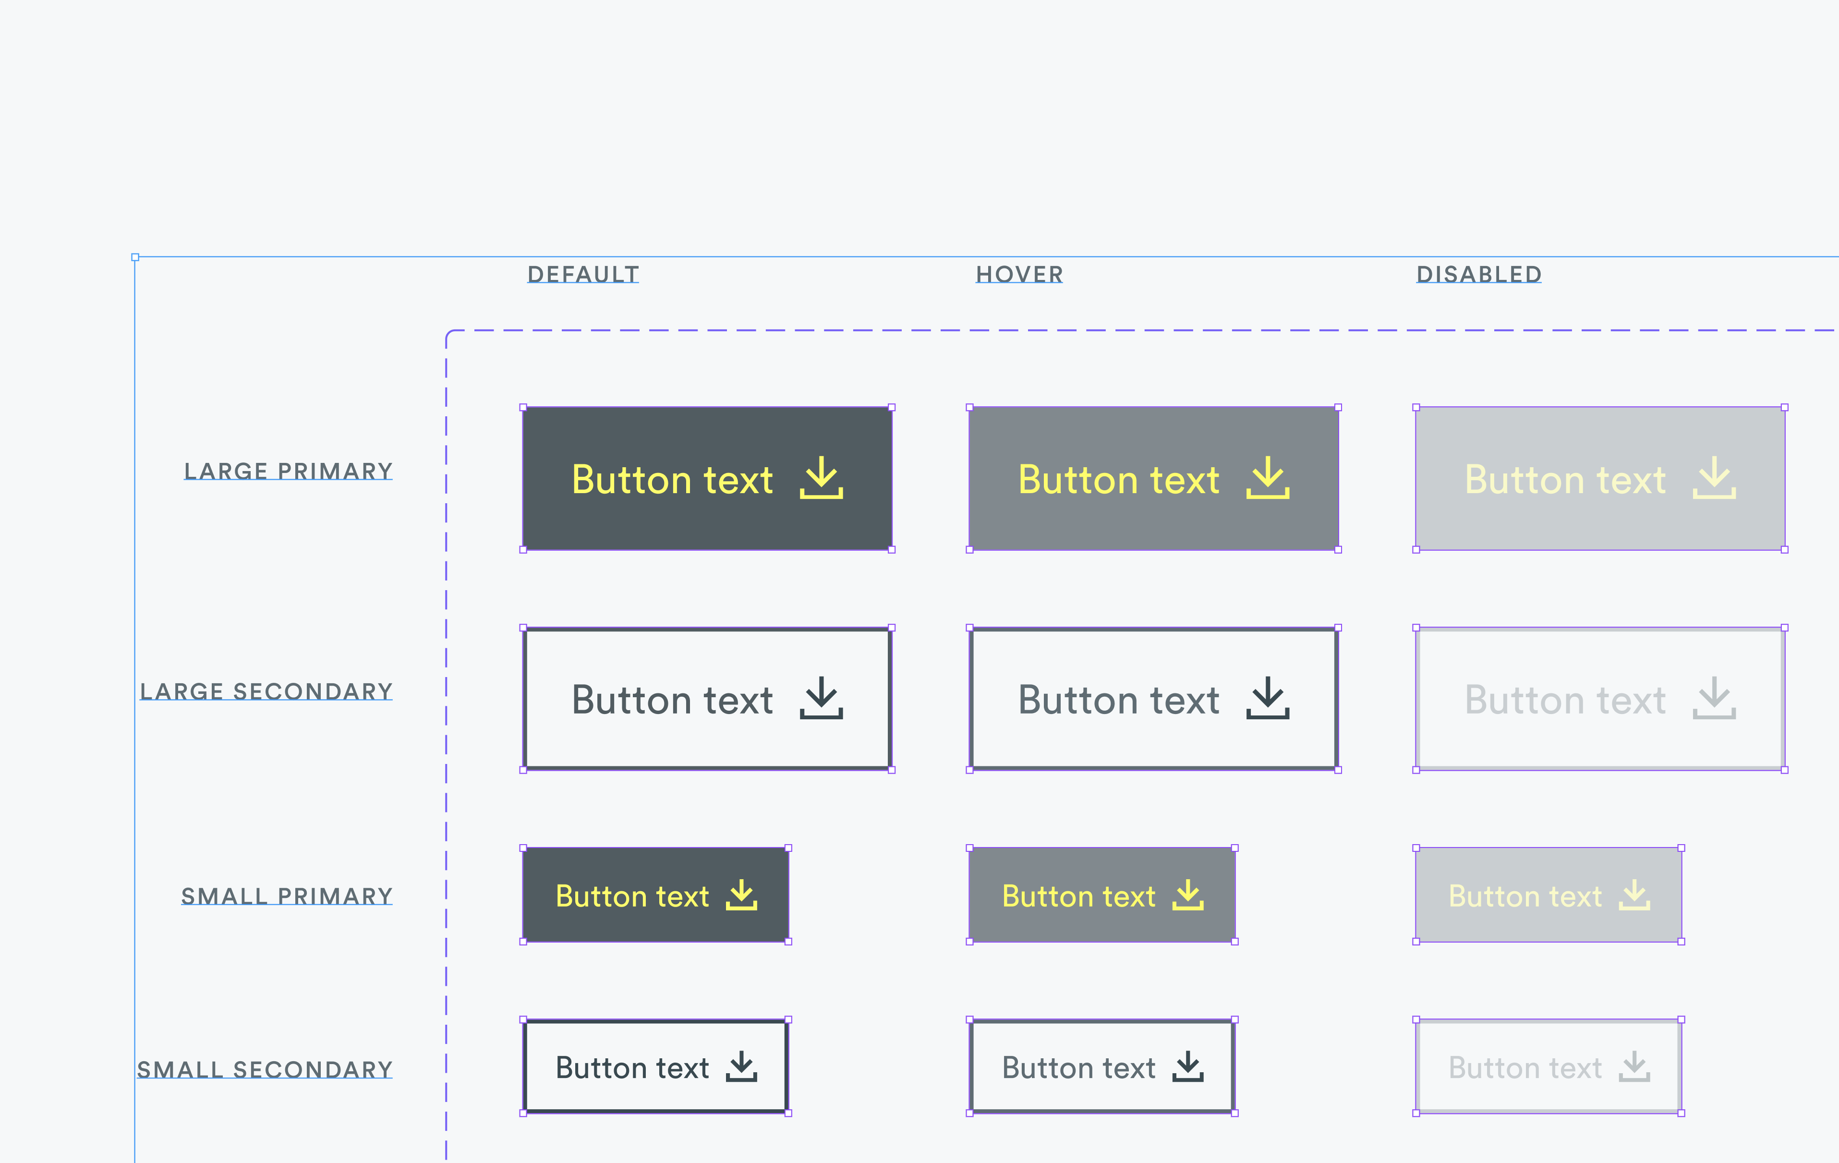Click the SMALL PRIMARY row label
Screen dimensions: 1839x1163
(286, 895)
